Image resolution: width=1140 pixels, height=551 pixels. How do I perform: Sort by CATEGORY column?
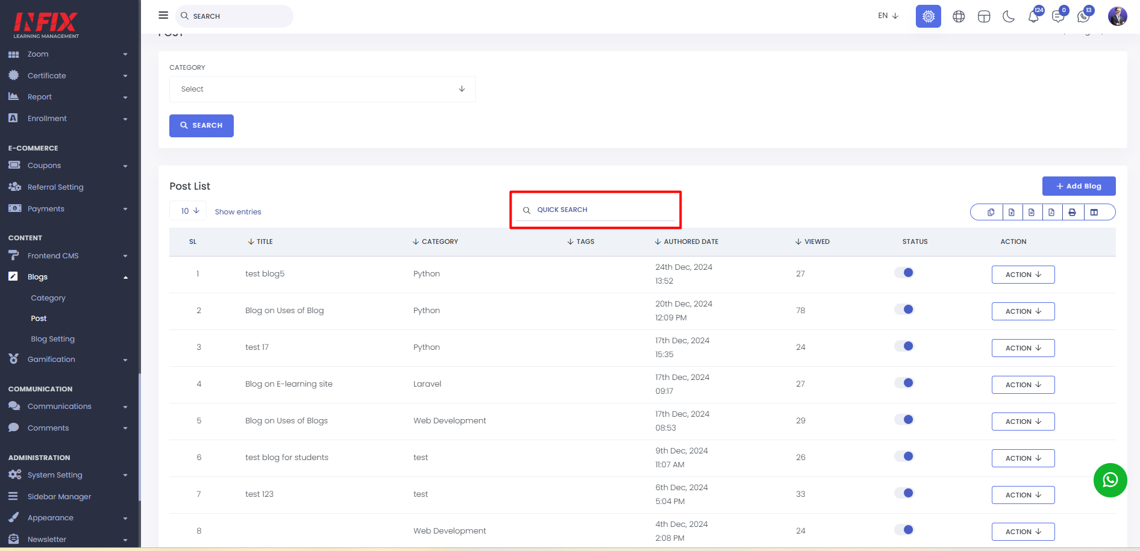click(435, 241)
